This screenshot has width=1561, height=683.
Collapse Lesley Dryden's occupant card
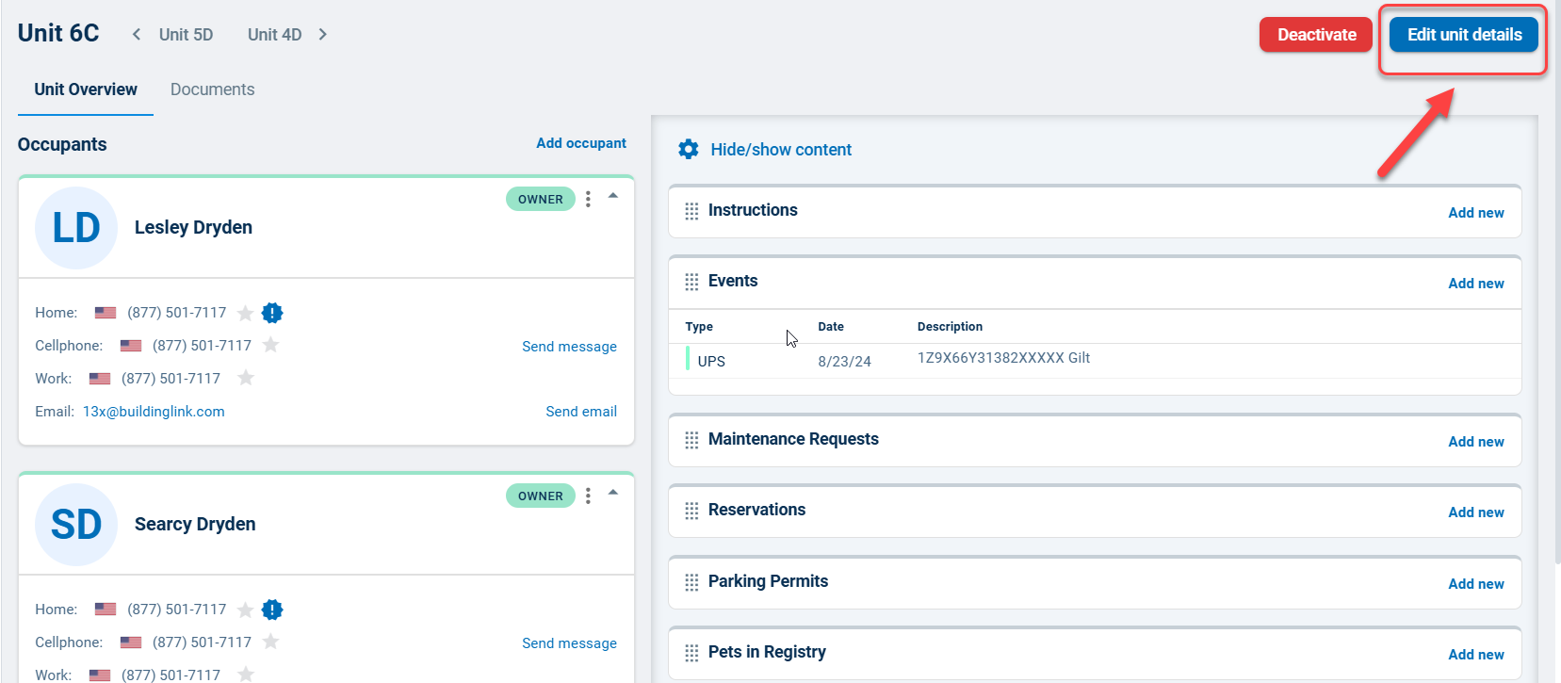click(613, 196)
